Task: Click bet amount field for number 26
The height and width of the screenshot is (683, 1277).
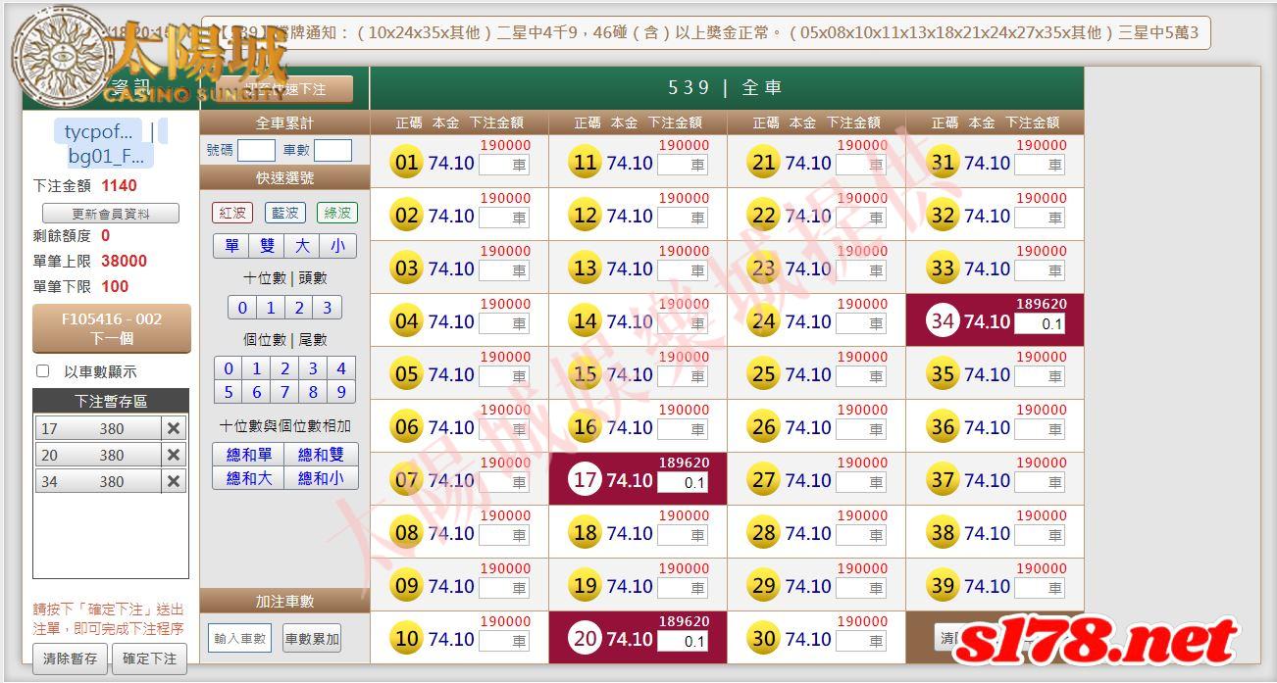Action: tap(860, 429)
